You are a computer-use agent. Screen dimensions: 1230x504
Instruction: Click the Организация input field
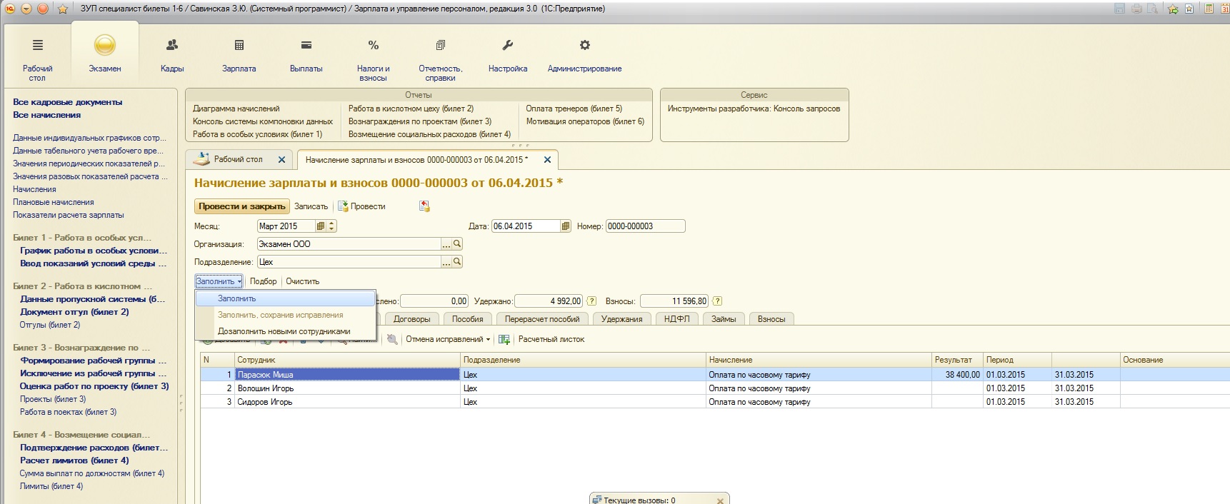tap(349, 244)
